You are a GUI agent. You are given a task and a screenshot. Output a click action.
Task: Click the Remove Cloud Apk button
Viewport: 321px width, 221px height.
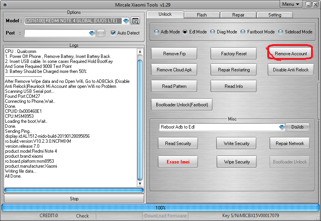coord(174,70)
